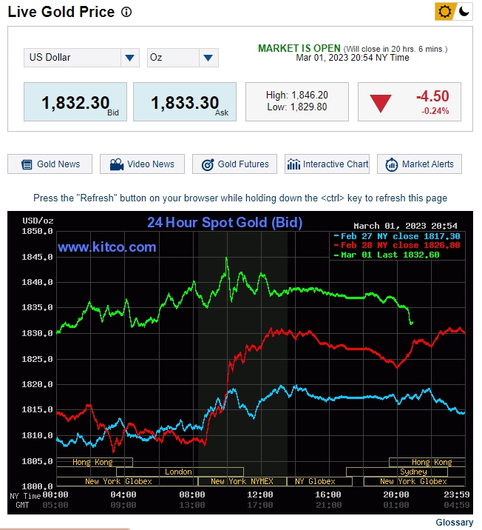This screenshot has width=482, height=530.
Task: Click the Oz dropdown arrow
Action: coord(208,58)
